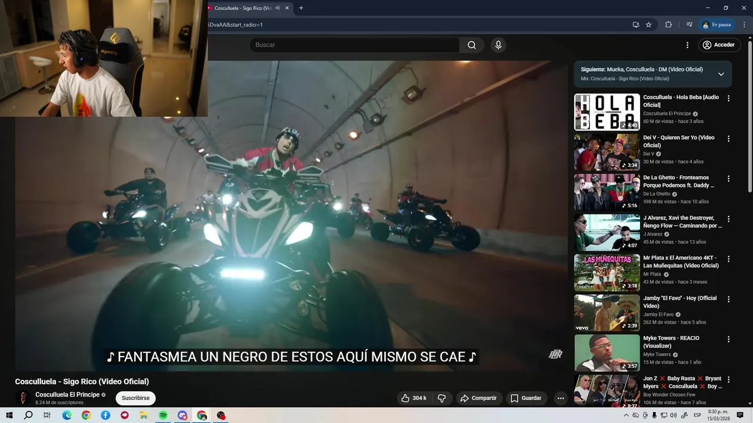The width and height of the screenshot is (753, 423).
Task: Click the Guardar save button
Action: pyautogui.click(x=526, y=398)
